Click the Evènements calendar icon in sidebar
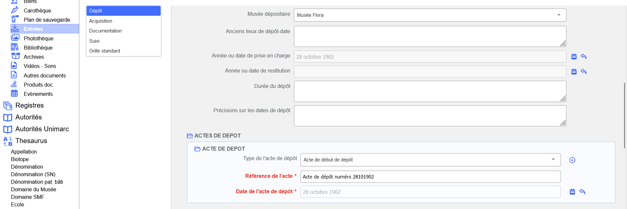627x209 pixels. tap(14, 94)
